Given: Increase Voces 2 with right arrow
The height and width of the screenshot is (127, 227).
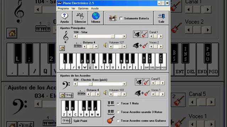Looking at the screenshot, I should pyautogui.click(x=161, y=47).
